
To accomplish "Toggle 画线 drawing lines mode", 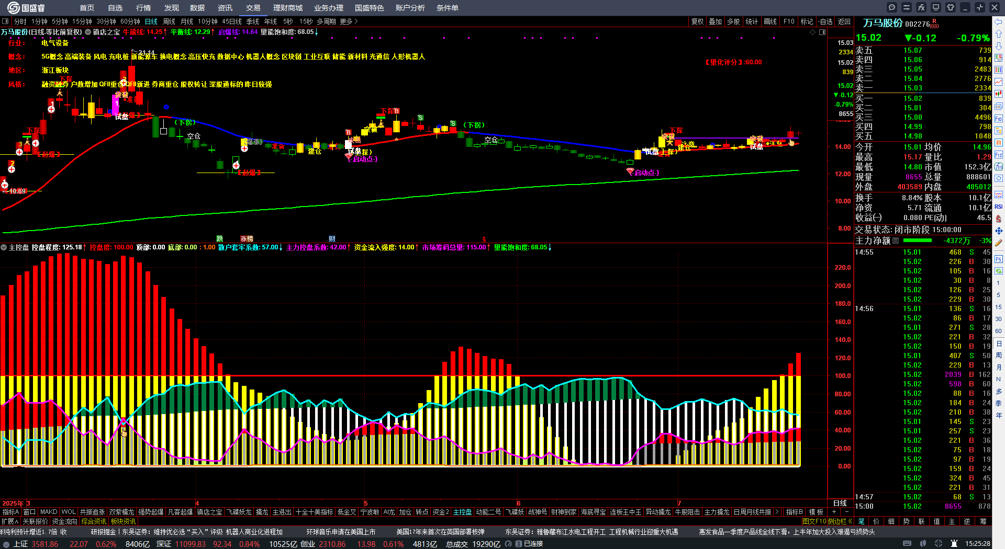I will coord(770,21).
